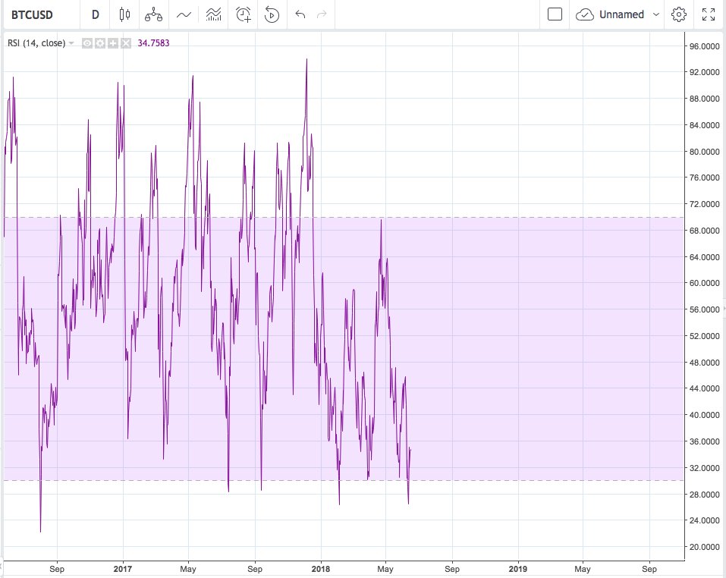Click the 72.0000 scale label
The height and width of the screenshot is (578, 726).
(x=704, y=204)
